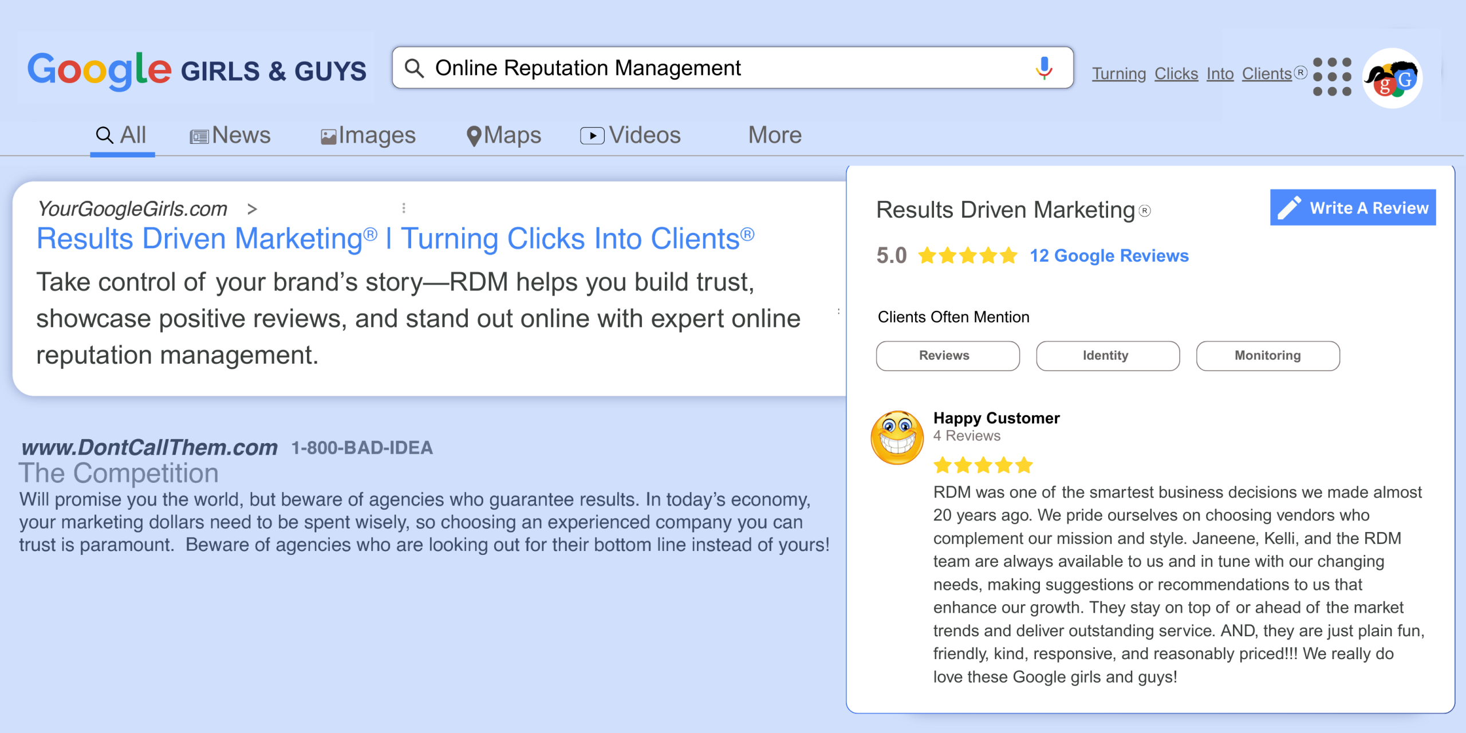Open the nine-dot apps grid
Viewport: 1466px width, 733px height.
point(1332,76)
